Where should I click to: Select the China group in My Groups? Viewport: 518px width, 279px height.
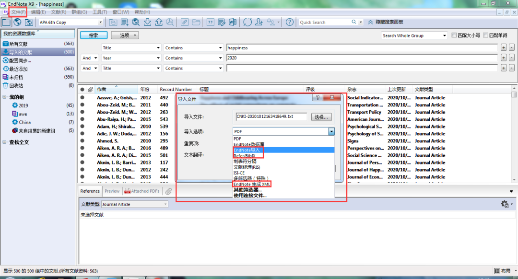point(38,122)
